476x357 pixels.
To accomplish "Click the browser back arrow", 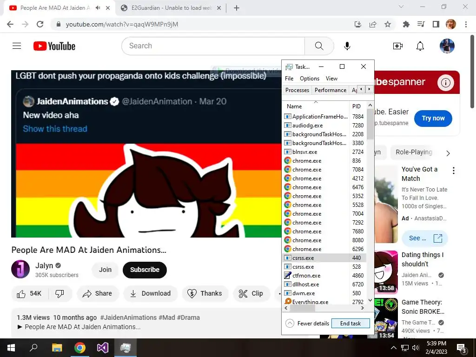I will click(10, 24).
